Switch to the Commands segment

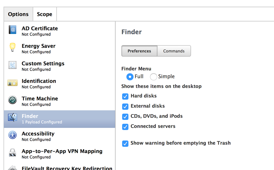tap(174, 51)
